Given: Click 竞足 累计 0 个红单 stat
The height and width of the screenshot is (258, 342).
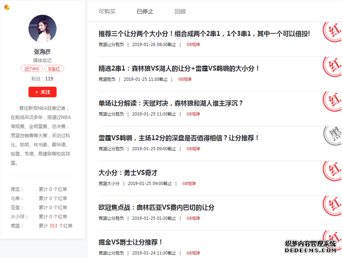Looking at the screenshot, I should [39, 189].
